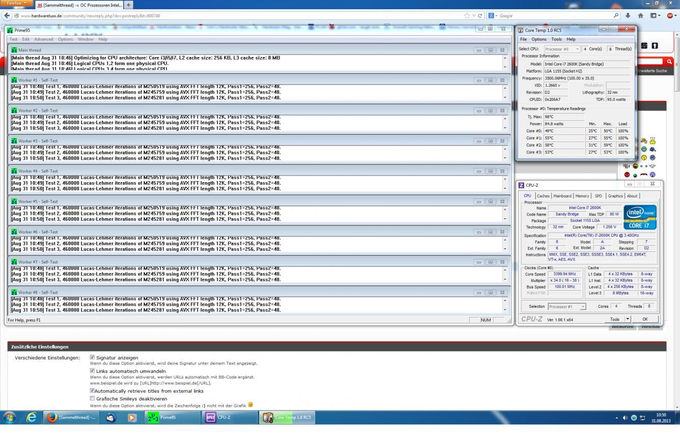
Task: Switch to Memory tab in CPU-Z
Action: coord(582,196)
